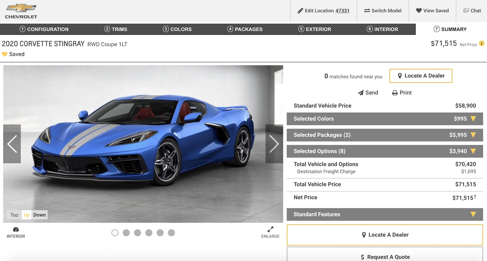This screenshot has width=487, height=261.
Task: Set the top to Down
Action: 40,215
